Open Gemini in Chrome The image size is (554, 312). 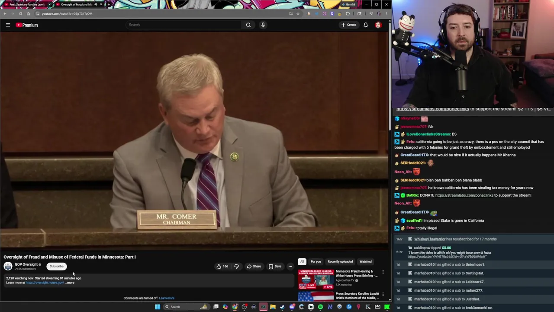(348, 4)
